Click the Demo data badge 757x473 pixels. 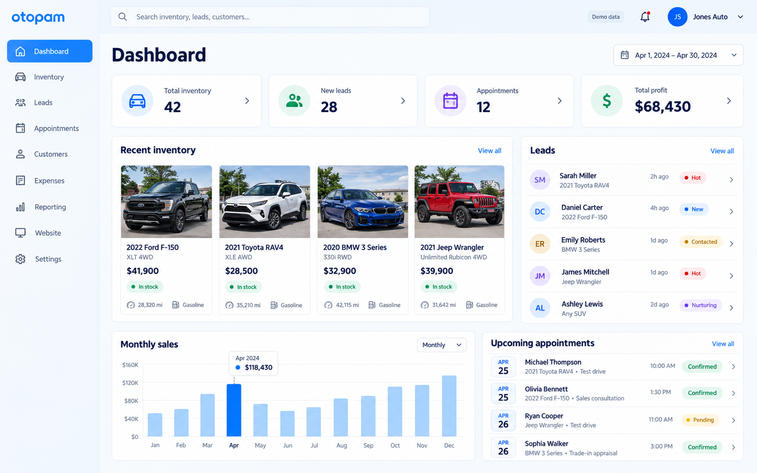[x=606, y=17]
